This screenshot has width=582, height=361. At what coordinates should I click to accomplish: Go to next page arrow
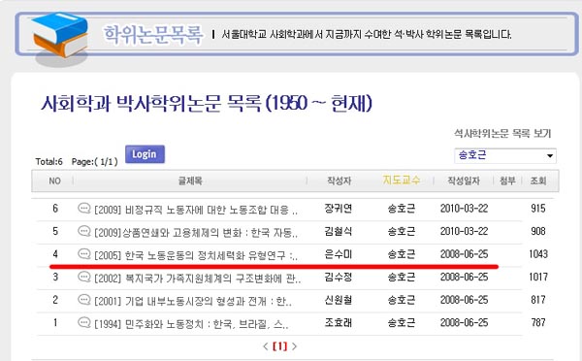(x=294, y=346)
